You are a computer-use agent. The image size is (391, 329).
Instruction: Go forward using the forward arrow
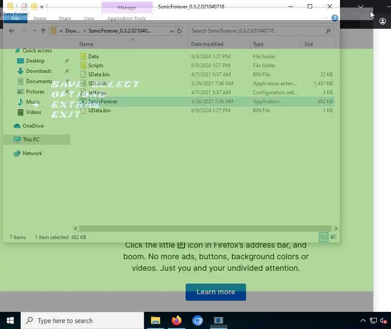pyautogui.click(x=24, y=31)
